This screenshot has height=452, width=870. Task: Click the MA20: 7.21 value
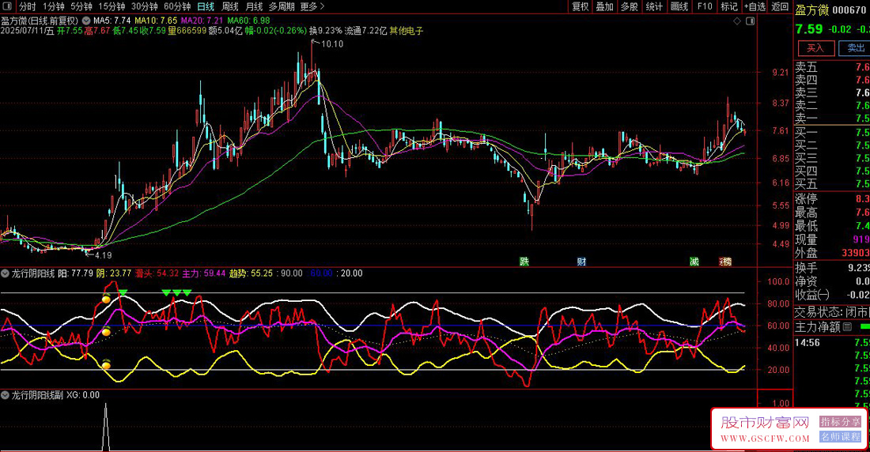[x=202, y=21]
